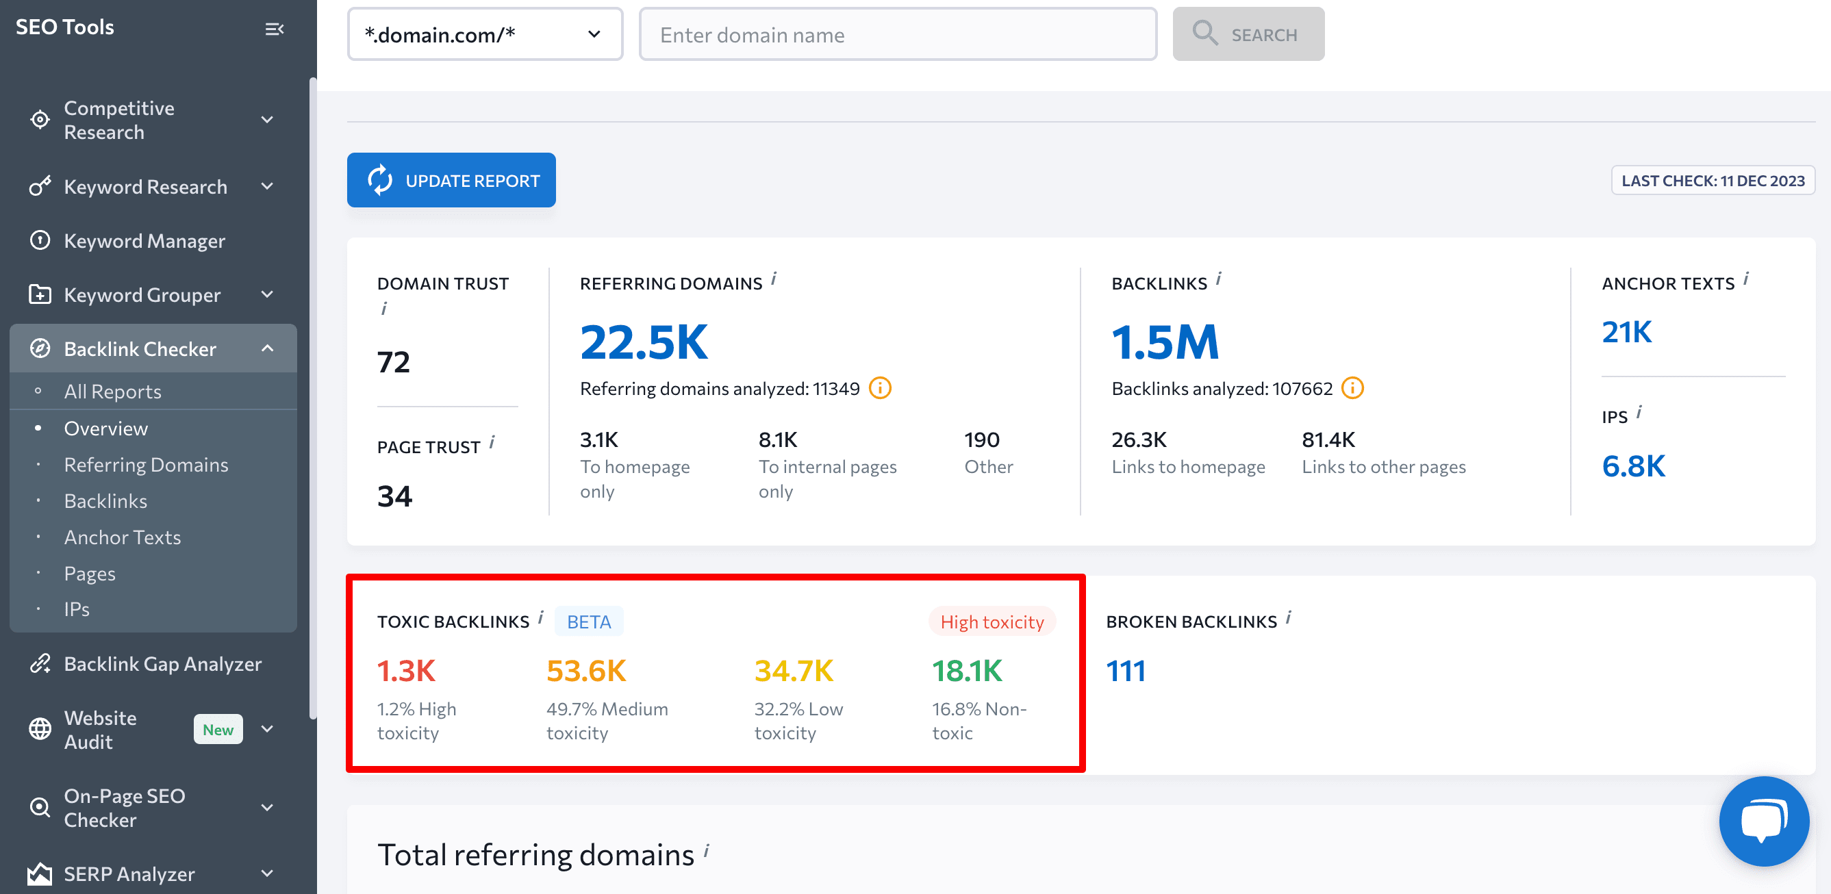Switch to the Anchor Texts report
1831x894 pixels.
pos(123,537)
